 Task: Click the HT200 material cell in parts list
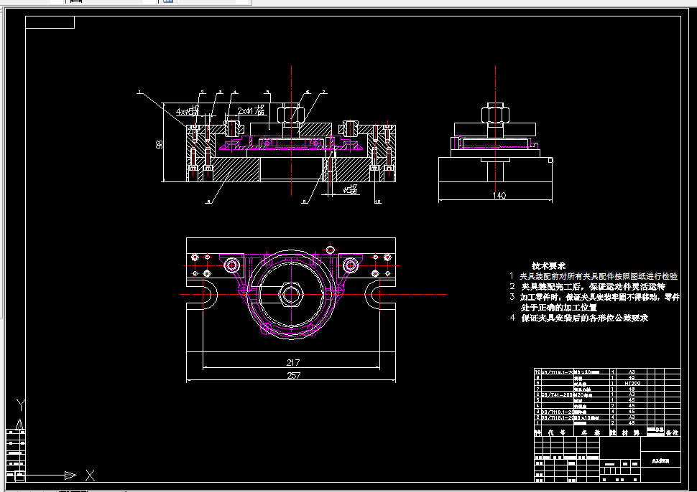coord(632,383)
